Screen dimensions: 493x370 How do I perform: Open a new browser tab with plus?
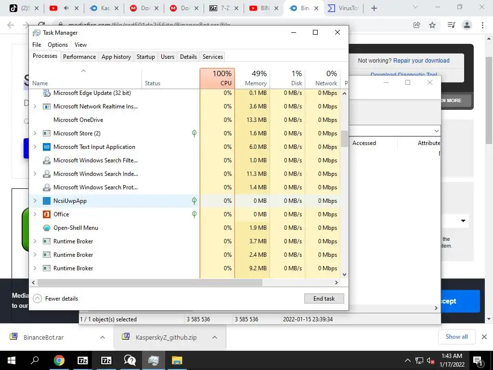click(x=374, y=8)
